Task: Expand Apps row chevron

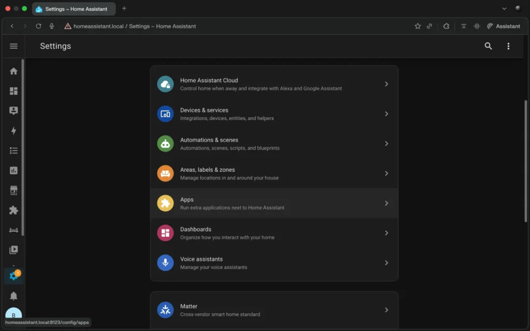Action: pos(386,203)
